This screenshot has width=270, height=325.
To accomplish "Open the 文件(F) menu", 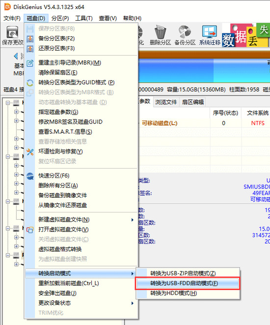I will click(x=12, y=18).
